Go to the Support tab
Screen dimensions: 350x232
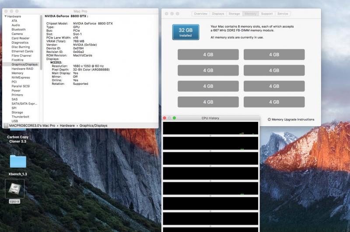[x=266, y=14]
